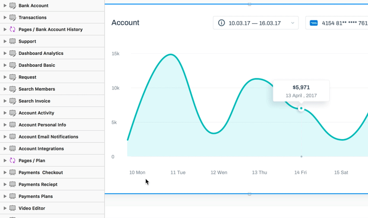368x218 pixels.
Task: Click the $5,971 tooltip card
Action: tap(301, 91)
